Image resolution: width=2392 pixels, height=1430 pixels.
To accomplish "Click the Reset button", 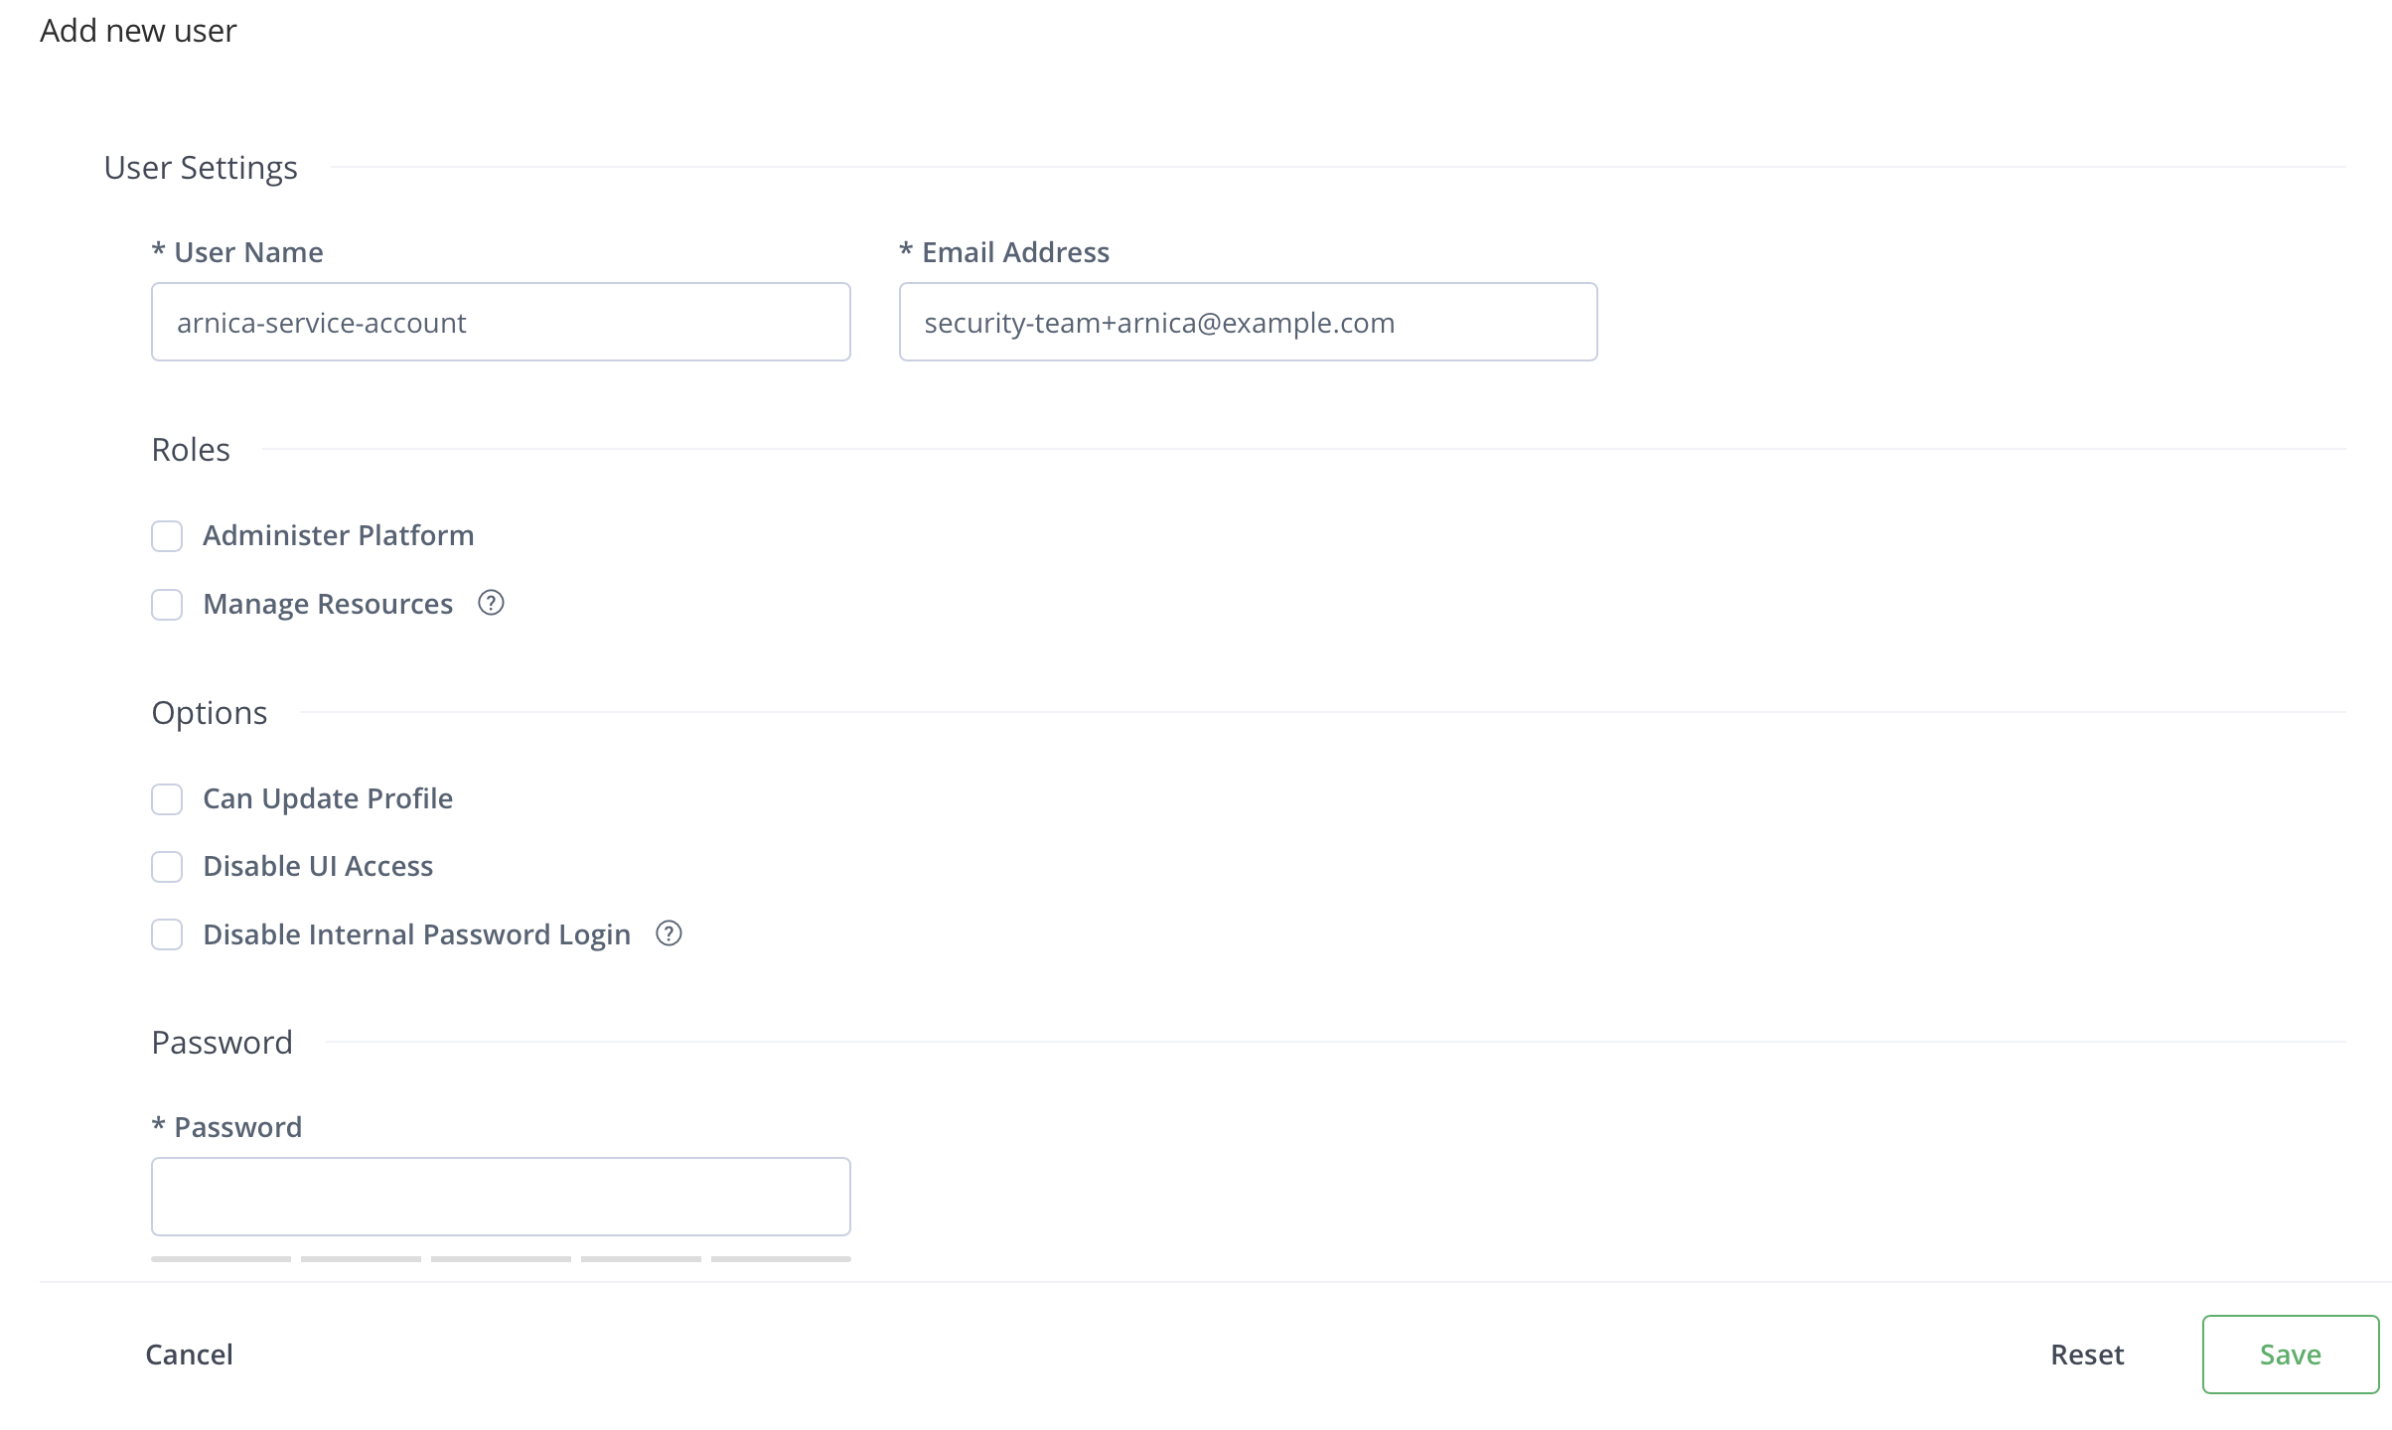I will click(x=2087, y=1355).
